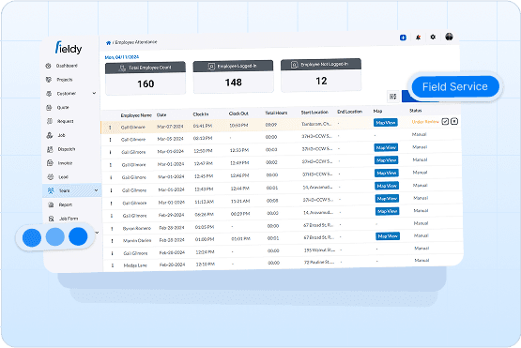The height and width of the screenshot is (348, 521).
Task: Expand the Team menu chevron
Action: [x=96, y=190]
